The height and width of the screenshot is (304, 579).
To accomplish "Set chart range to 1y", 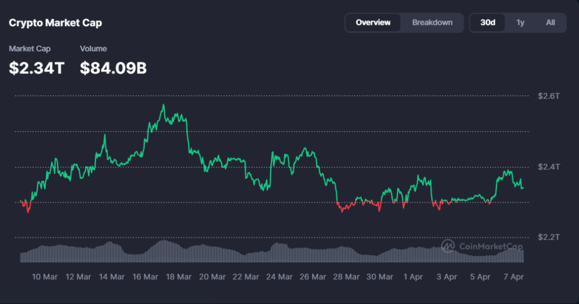I will pyautogui.click(x=520, y=23).
